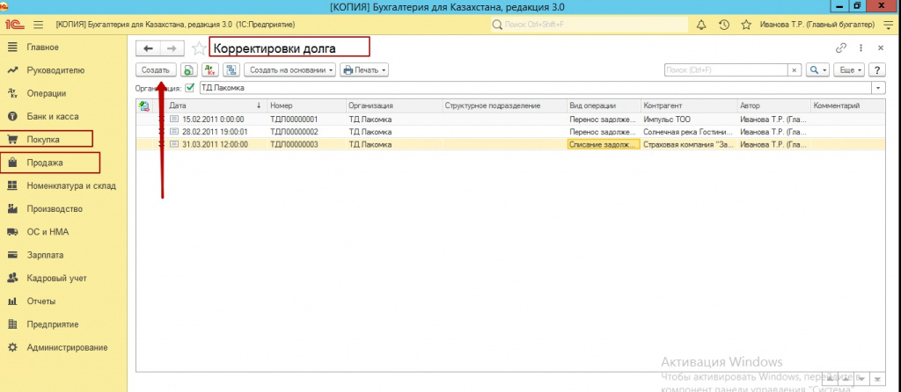Click document icon of row 31.03.2011
Viewport: 901px width, 392px height.
175,145
